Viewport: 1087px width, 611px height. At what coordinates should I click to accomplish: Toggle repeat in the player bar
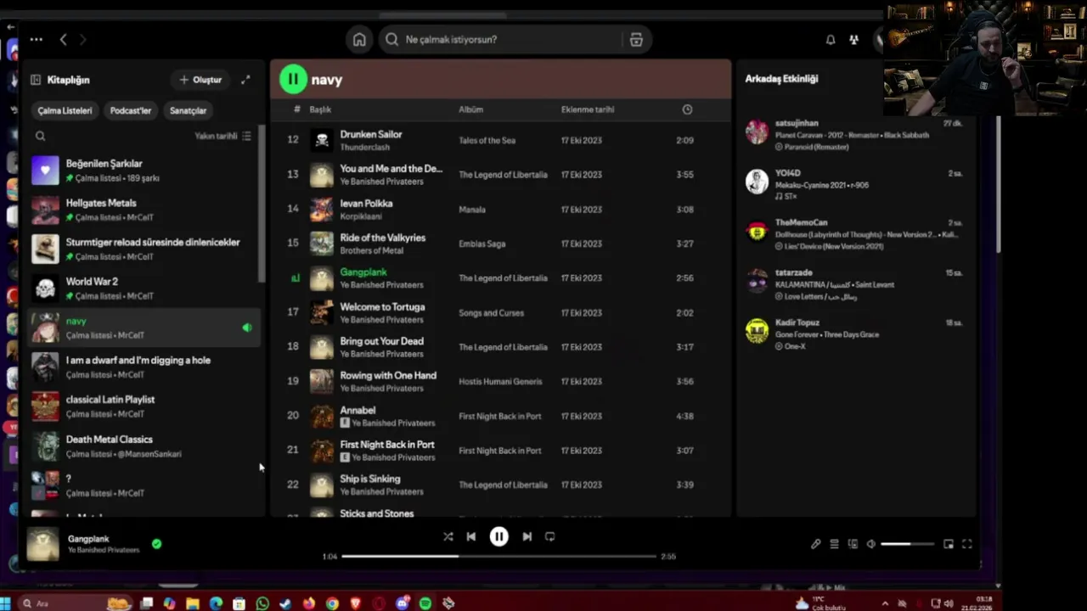549,537
